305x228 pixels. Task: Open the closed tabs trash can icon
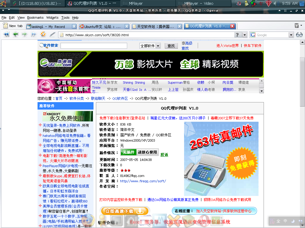[x=297, y=26]
